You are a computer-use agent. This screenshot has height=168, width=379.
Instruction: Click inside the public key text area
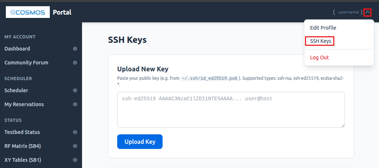231,110
